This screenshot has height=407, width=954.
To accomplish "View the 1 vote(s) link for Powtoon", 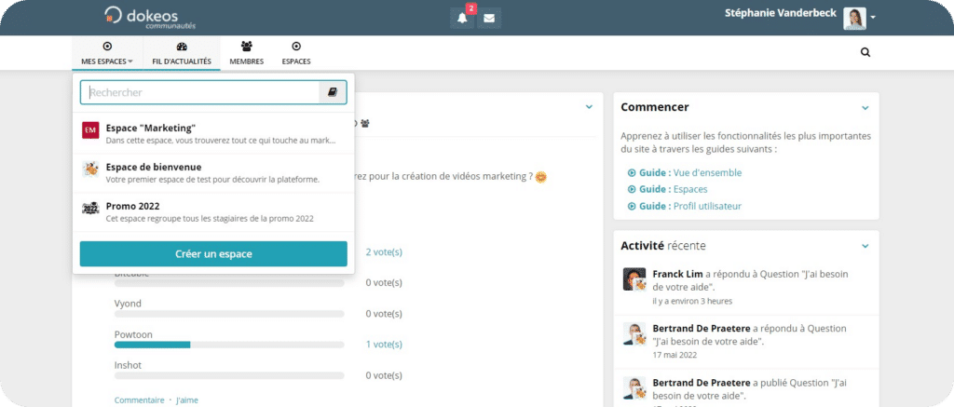I will 384,345.
